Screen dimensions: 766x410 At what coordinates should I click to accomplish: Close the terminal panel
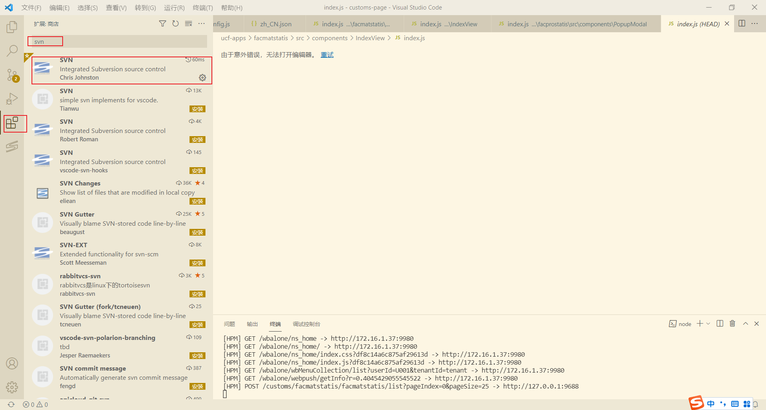756,324
